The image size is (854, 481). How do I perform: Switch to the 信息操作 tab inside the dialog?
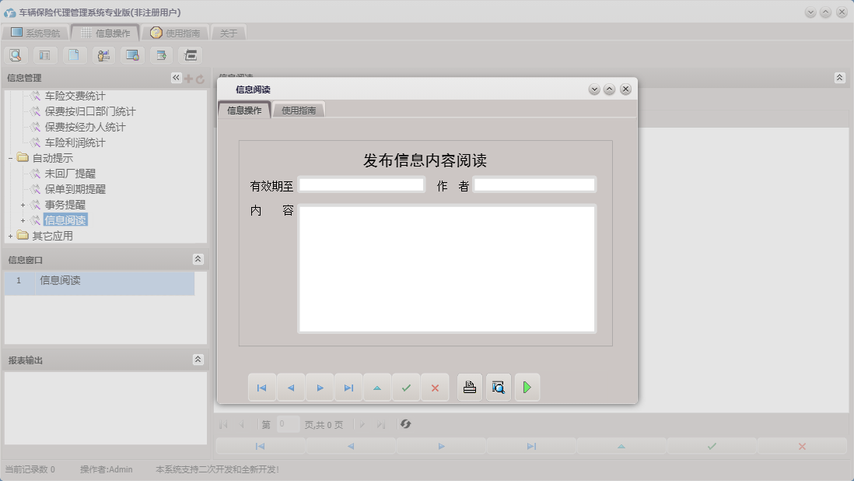pyautogui.click(x=244, y=110)
